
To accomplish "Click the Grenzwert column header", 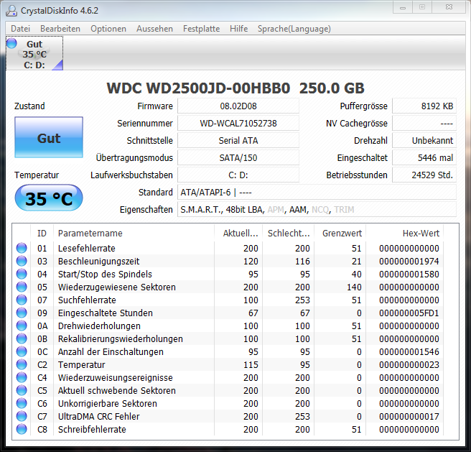I will pos(340,233).
